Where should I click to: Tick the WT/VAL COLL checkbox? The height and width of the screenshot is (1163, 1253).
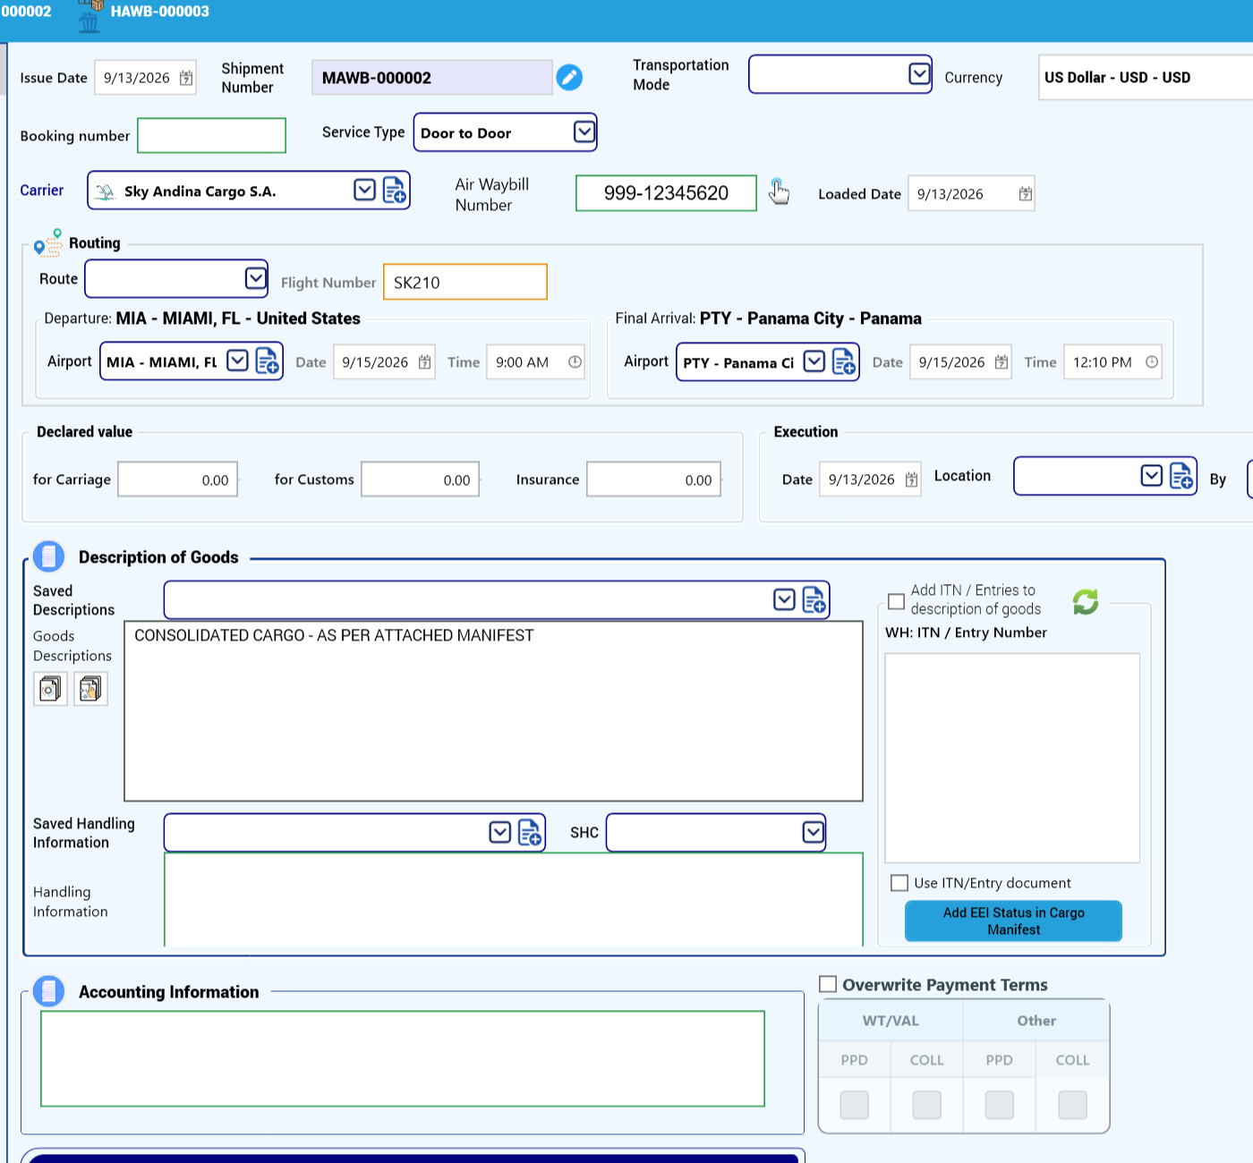[926, 1105]
